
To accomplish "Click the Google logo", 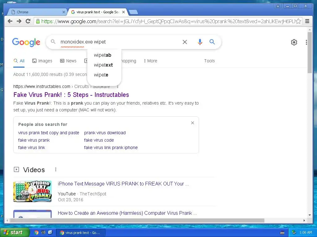I will click(26, 42).
